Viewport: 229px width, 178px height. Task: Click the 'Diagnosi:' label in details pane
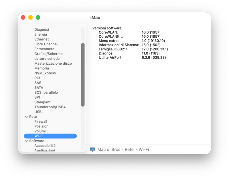(106, 53)
